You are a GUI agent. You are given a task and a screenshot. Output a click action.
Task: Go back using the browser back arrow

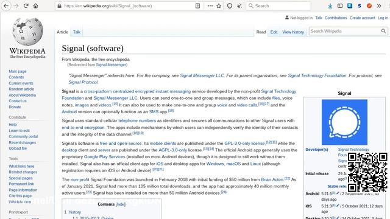click(6, 5)
